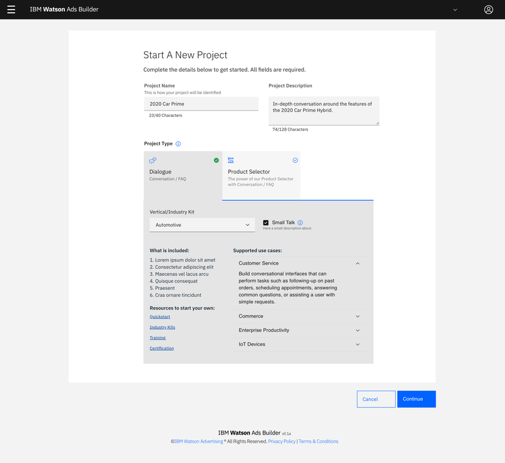This screenshot has width=505, height=463.
Task: Open the Vertical/Industry Kit Automotive dropdown
Action: point(202,225)
